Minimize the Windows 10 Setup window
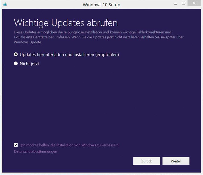 pos(175,4)
